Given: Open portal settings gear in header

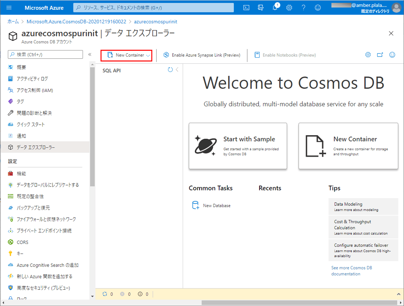Looking at the screenshot, I should click(x=289, y=8).
